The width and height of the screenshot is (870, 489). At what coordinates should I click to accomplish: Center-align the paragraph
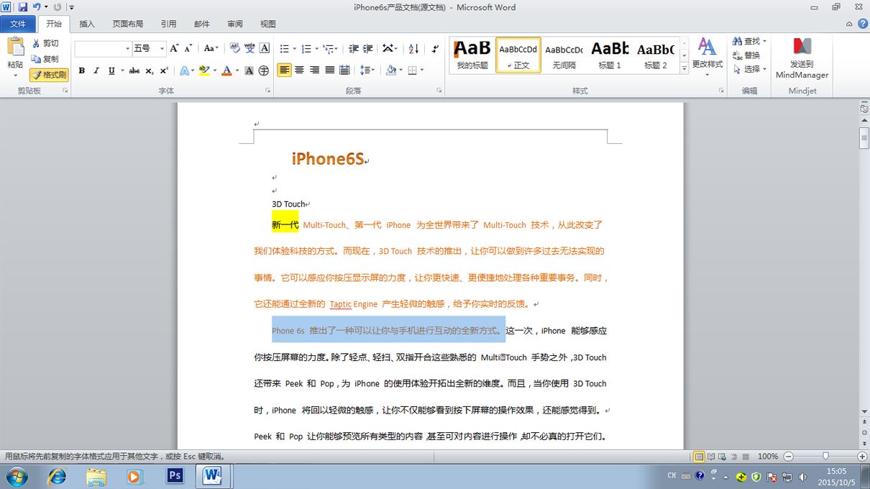point(299,70)
